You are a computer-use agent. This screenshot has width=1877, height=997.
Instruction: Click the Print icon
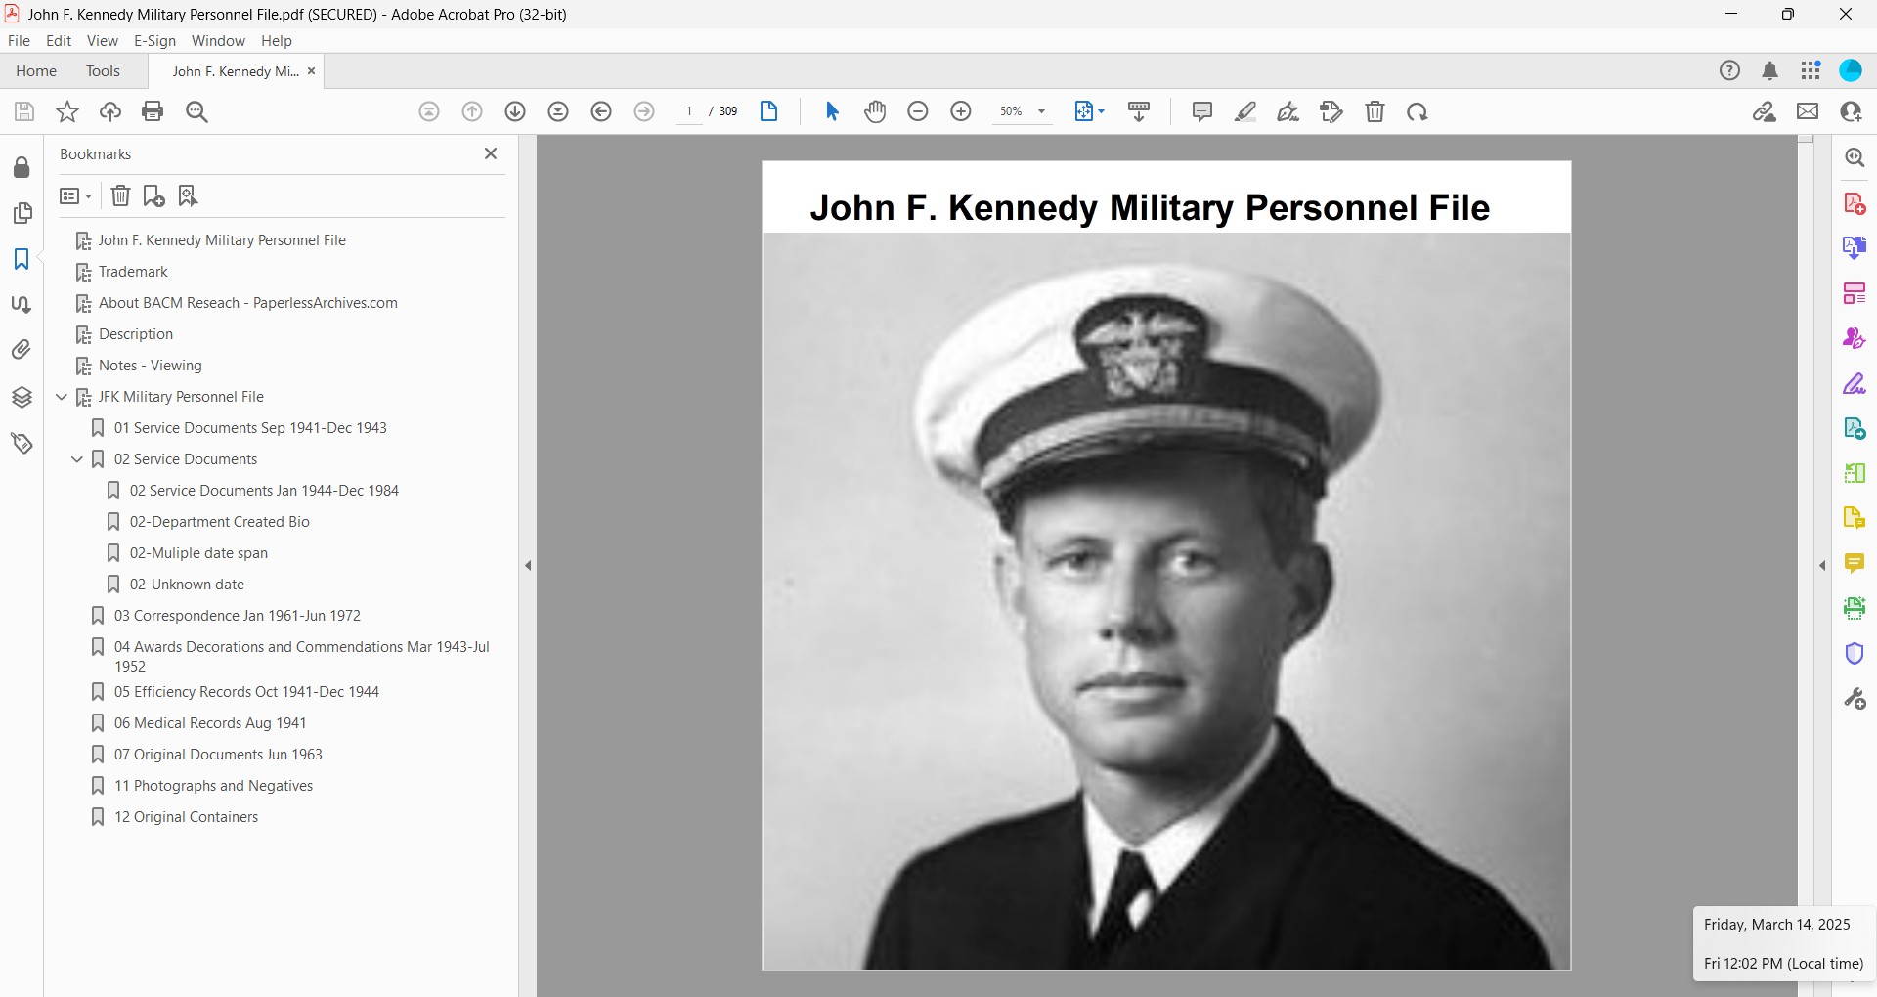(153, 111)
